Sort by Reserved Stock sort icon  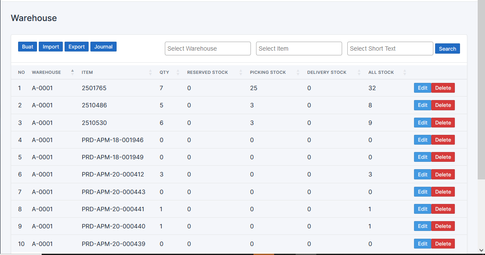coord(241,72)
